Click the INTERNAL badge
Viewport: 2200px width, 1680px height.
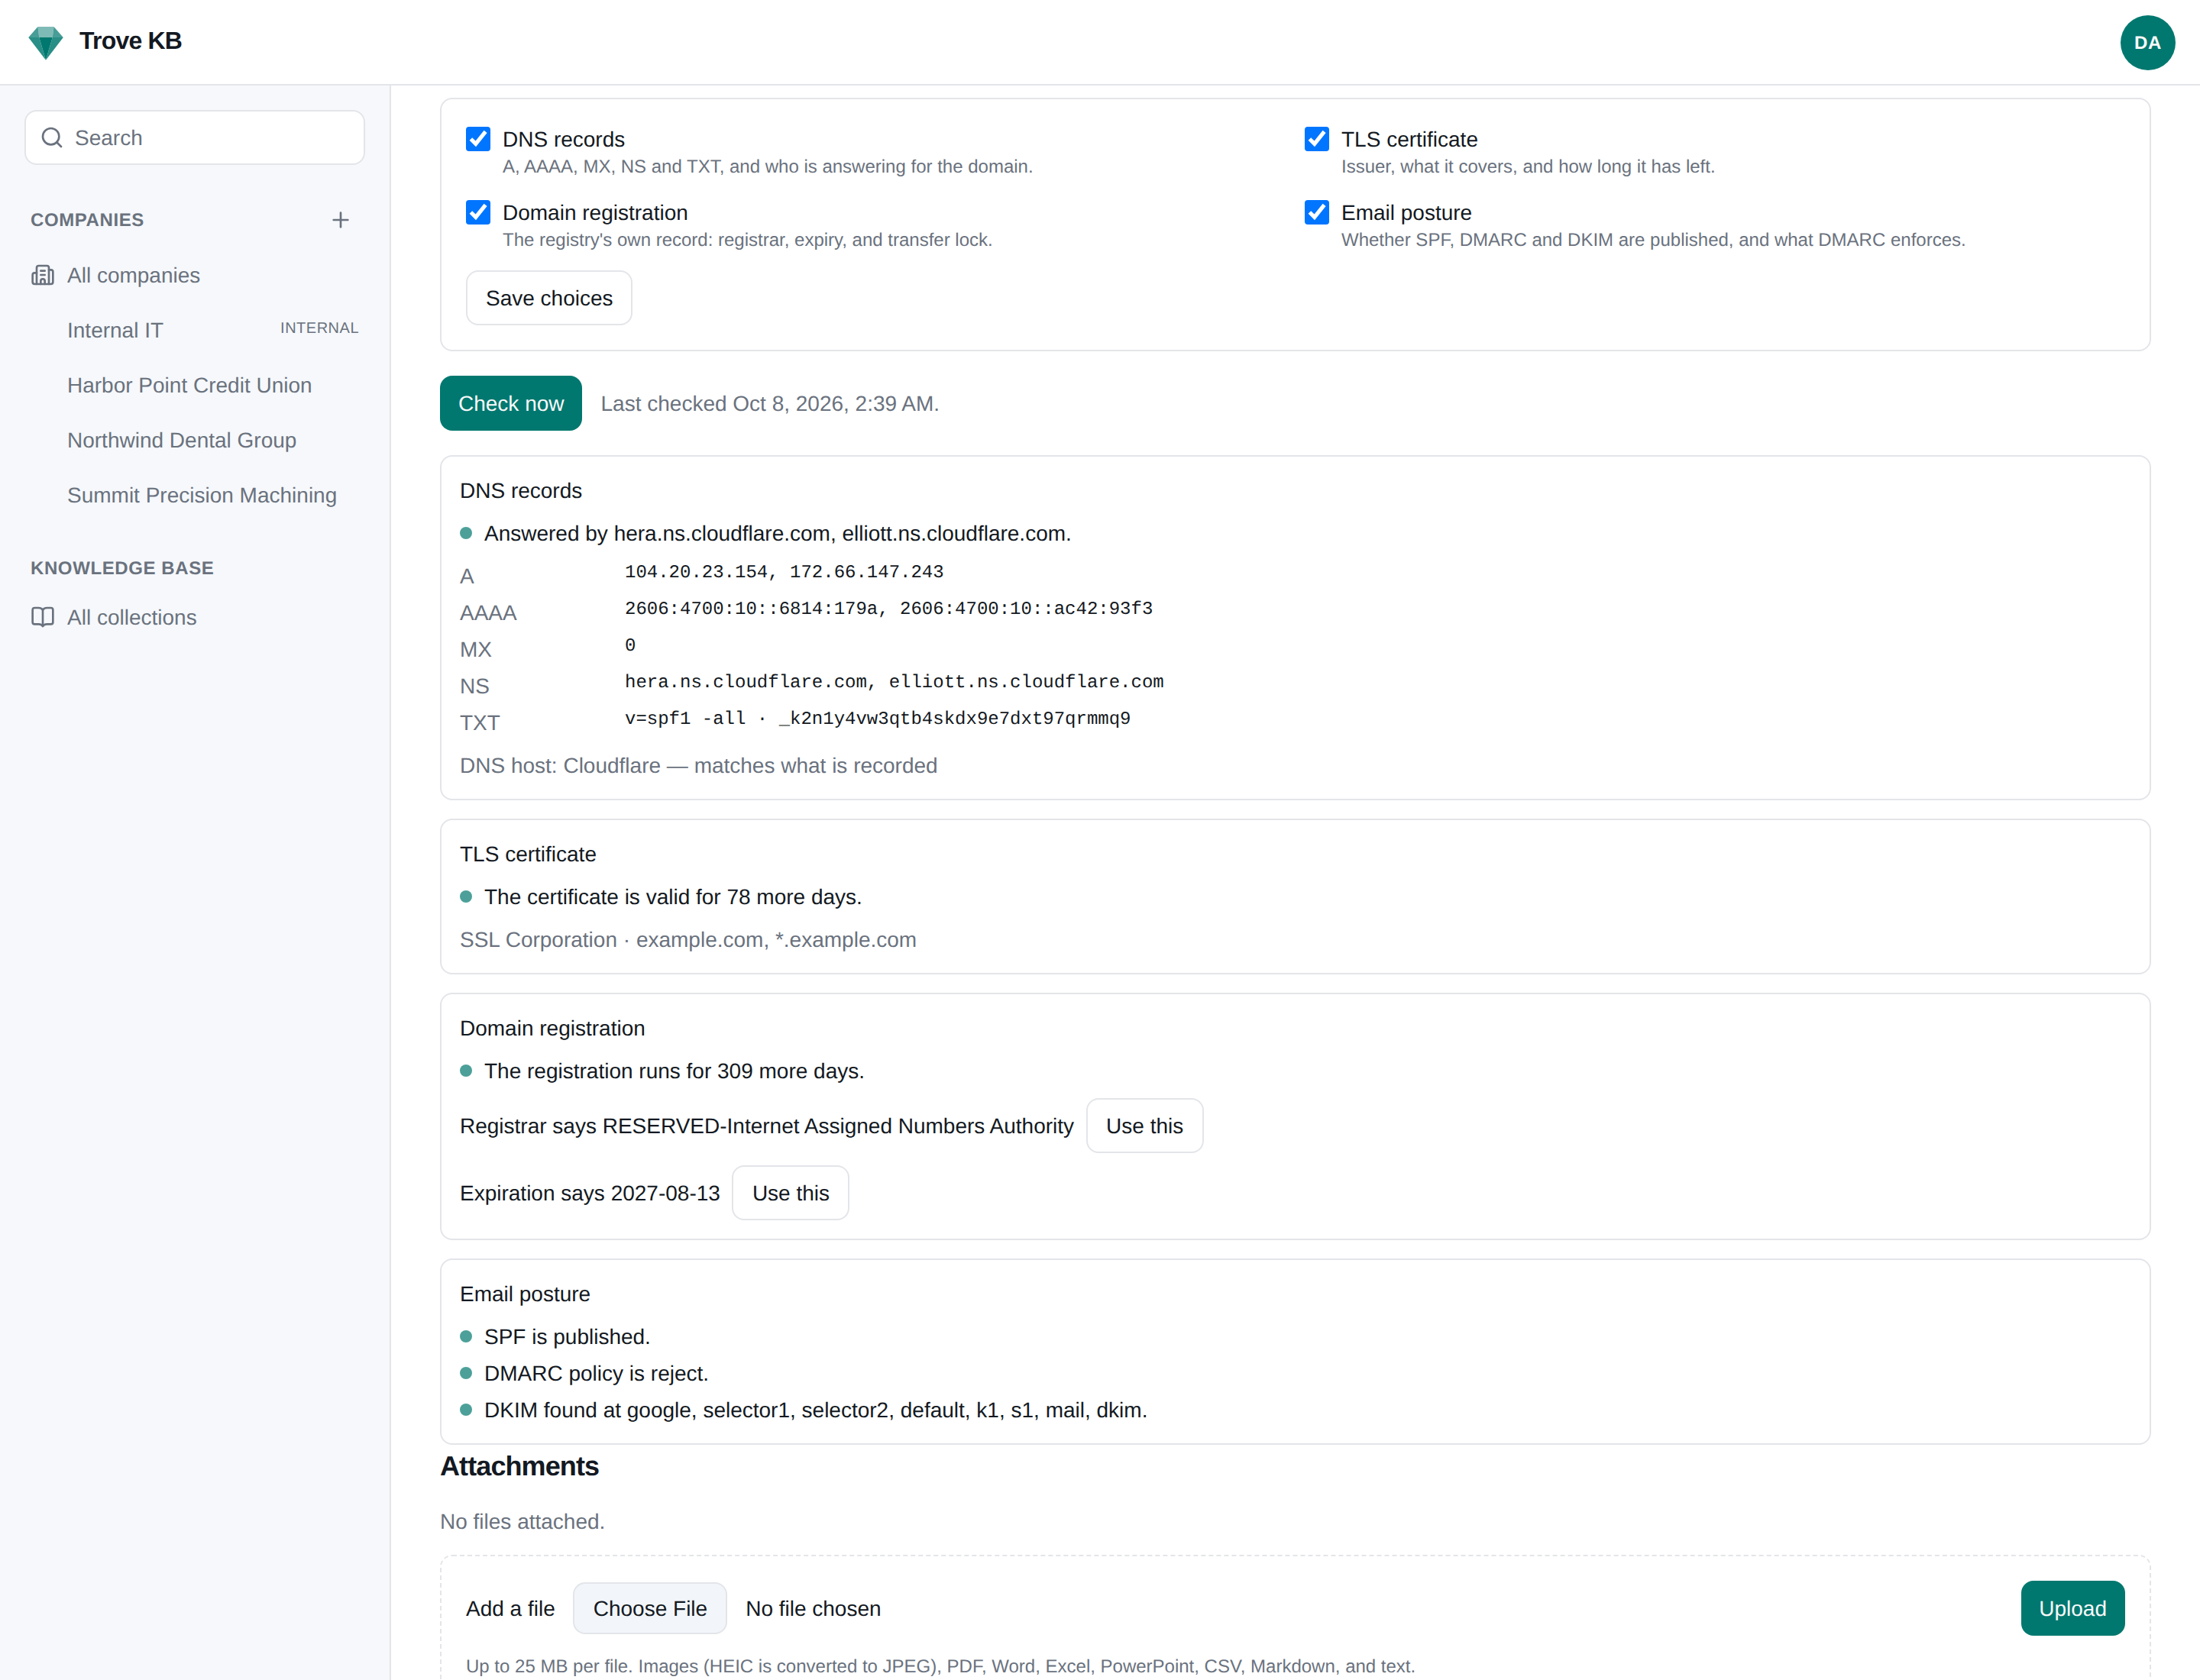(319, 328)
